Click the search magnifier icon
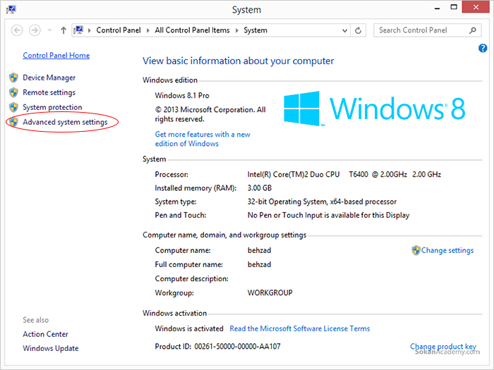 click(473, 30)
